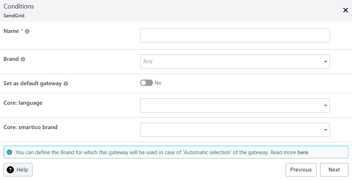
Task: Follow the 'here.' Read more link
Action: tap(303, 152)
